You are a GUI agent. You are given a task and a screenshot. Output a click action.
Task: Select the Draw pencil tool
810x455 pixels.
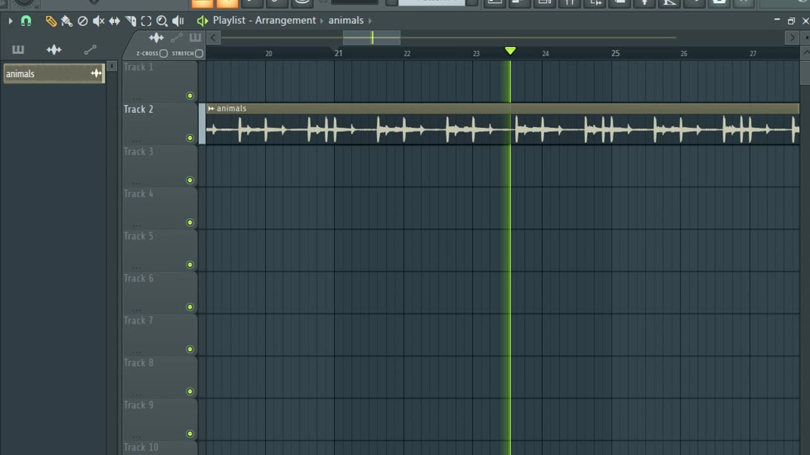point(51,21)
